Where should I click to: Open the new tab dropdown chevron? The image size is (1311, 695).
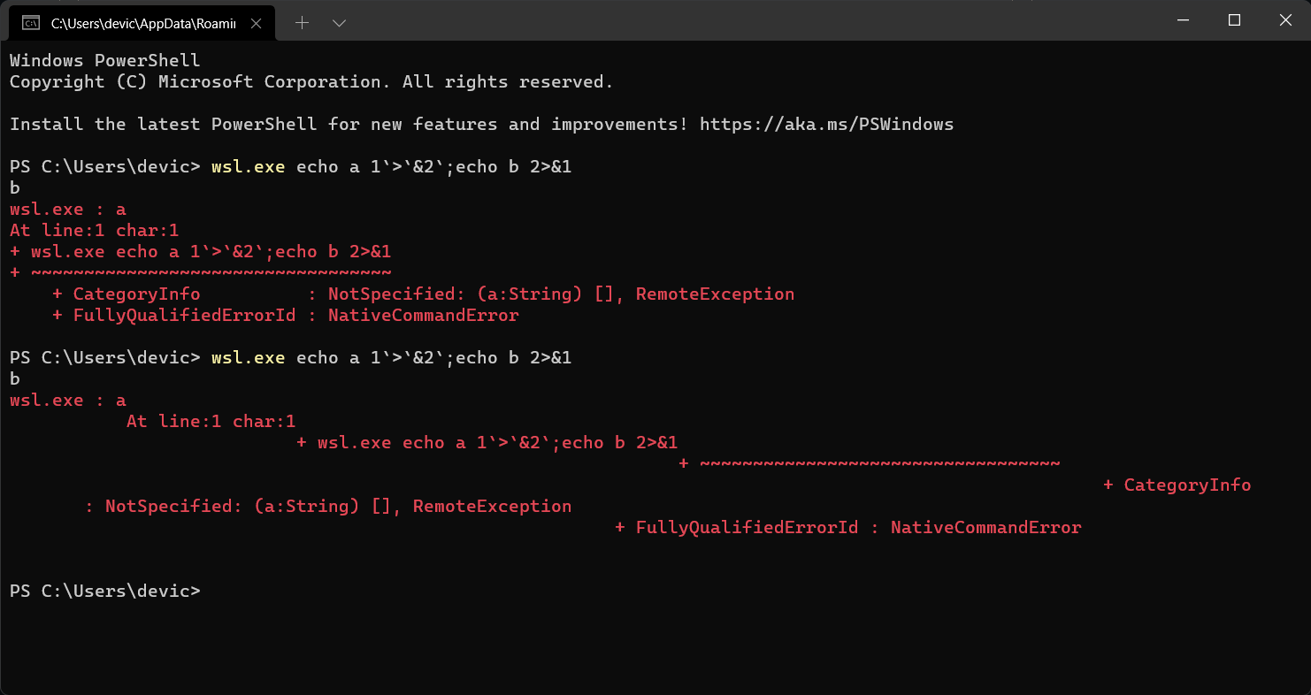tap(340, 23)
